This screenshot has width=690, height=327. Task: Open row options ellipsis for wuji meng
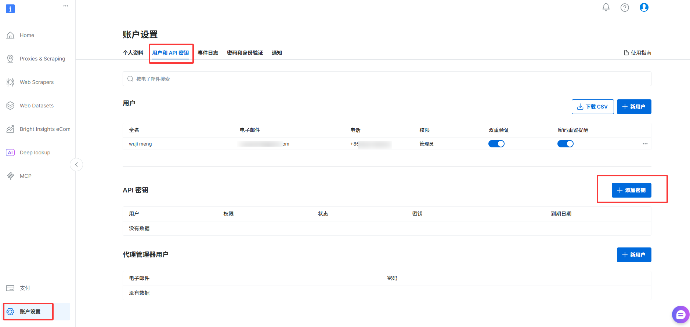(645, 144)
